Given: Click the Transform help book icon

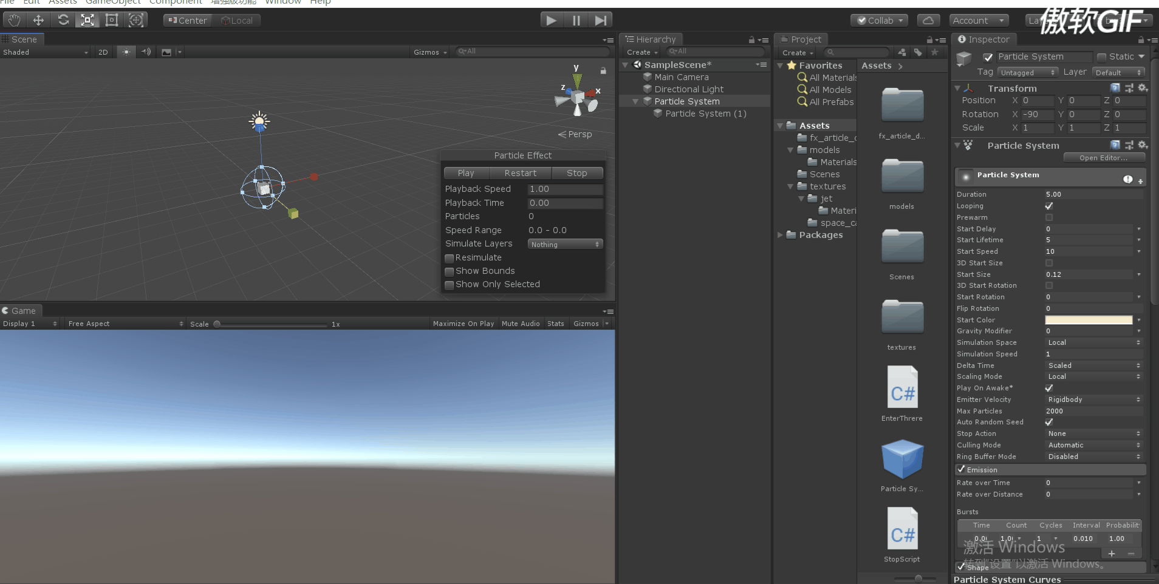Looking at the screenshot, I should click(1115, 88).
